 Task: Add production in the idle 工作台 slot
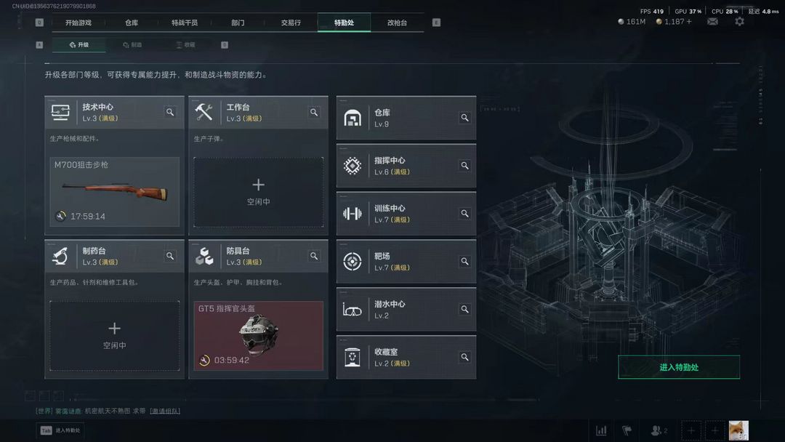coord(258,192)
